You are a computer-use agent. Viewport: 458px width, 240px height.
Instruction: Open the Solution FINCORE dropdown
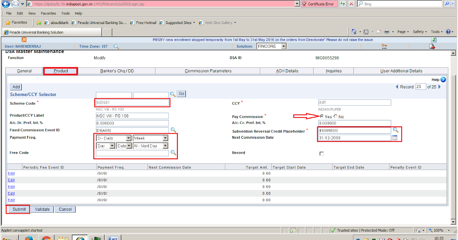click(x=284, y=46)
